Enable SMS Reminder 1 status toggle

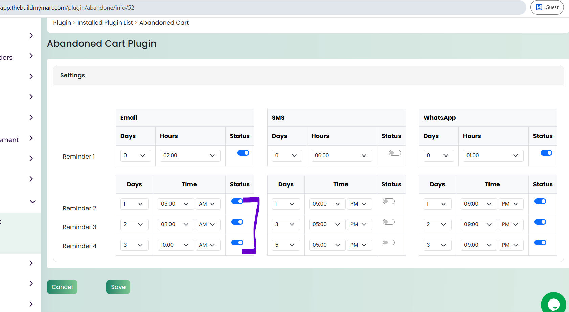point(395,153)
